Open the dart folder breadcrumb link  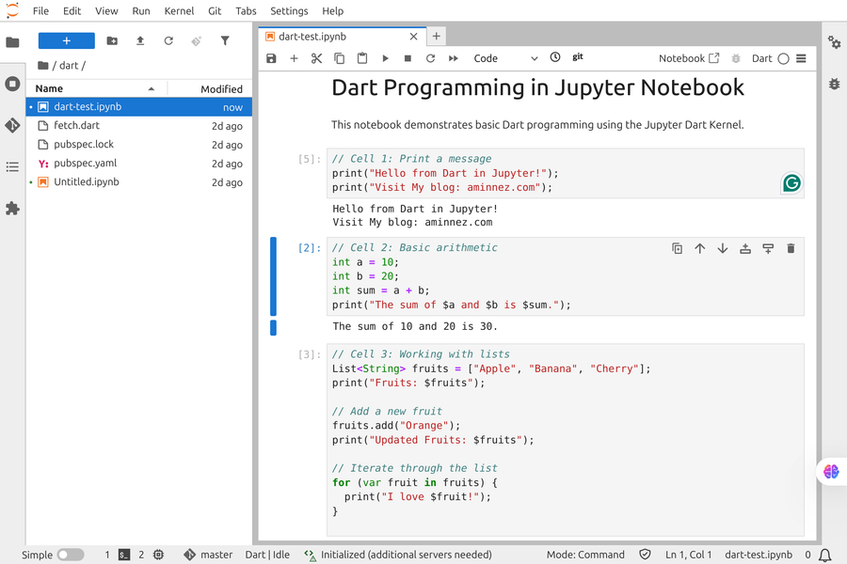(x=59, y=66)
